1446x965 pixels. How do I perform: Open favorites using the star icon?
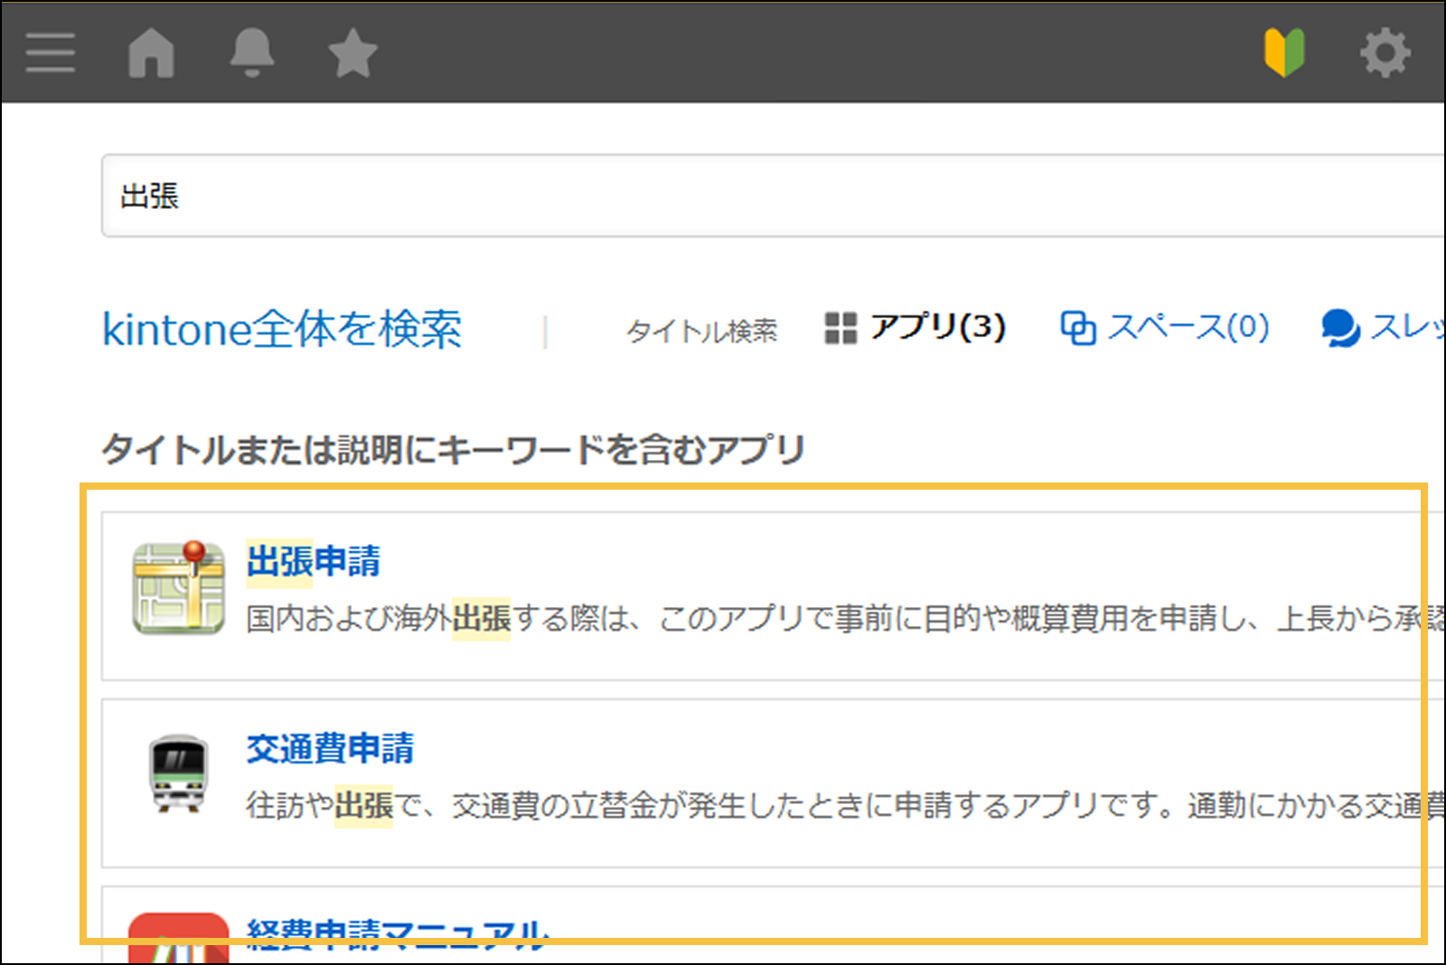tap(352, 52)
